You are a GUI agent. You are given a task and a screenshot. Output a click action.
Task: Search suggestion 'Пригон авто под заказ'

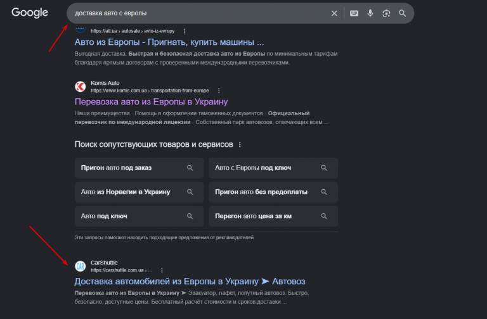tap(139, 168)
